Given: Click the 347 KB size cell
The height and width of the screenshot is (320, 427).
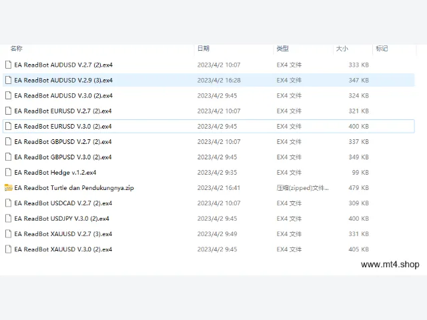Looking at the screenshot, I should 359,80.
